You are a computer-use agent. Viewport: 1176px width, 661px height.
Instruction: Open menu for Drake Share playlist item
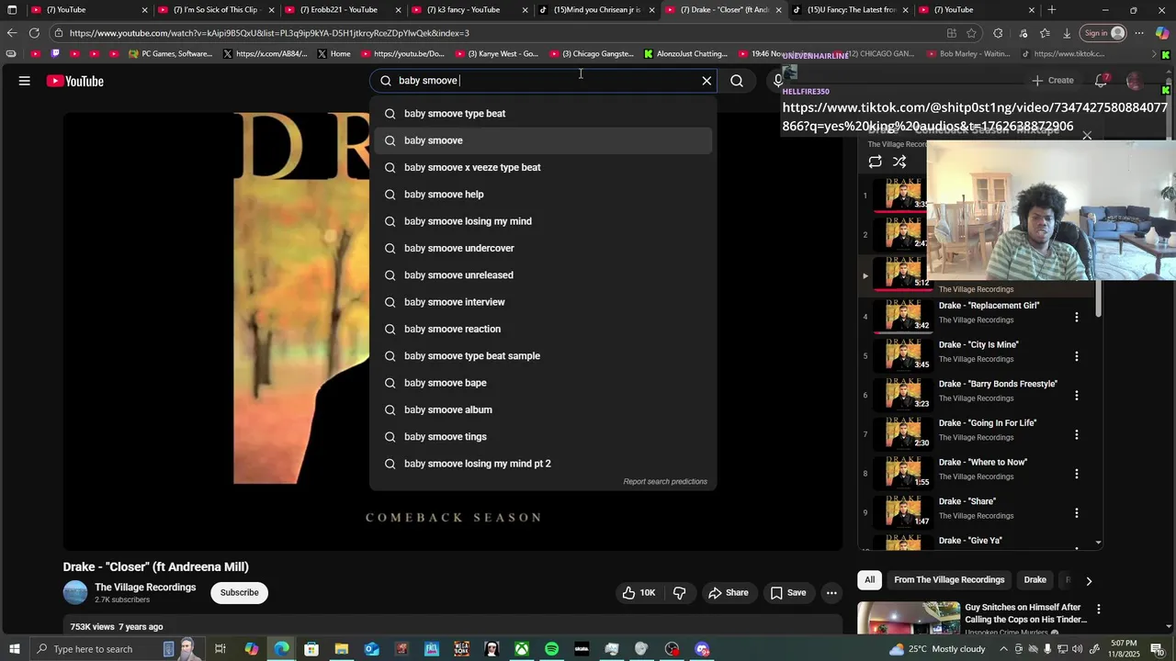coord(1077,513)
